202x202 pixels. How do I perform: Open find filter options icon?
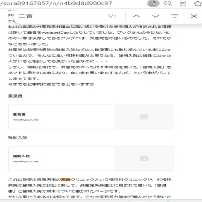pyautogui.click(x=175, y=16)
